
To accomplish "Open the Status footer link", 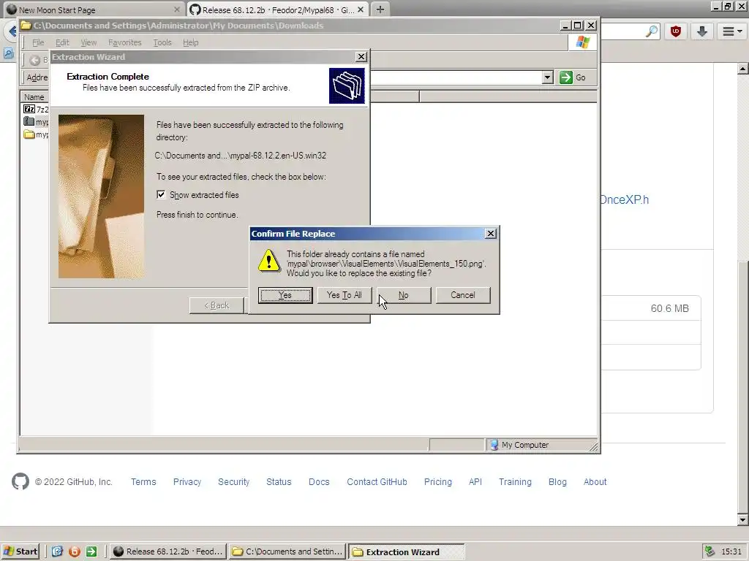I will point(279,482).
